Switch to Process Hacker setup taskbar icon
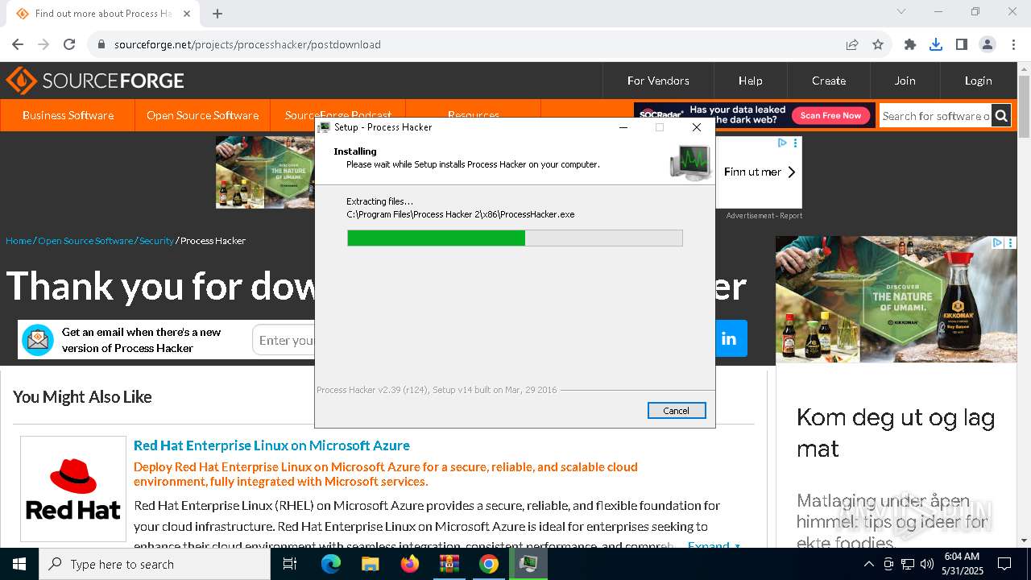1031x580 pixels. click(x=528, y=564)
